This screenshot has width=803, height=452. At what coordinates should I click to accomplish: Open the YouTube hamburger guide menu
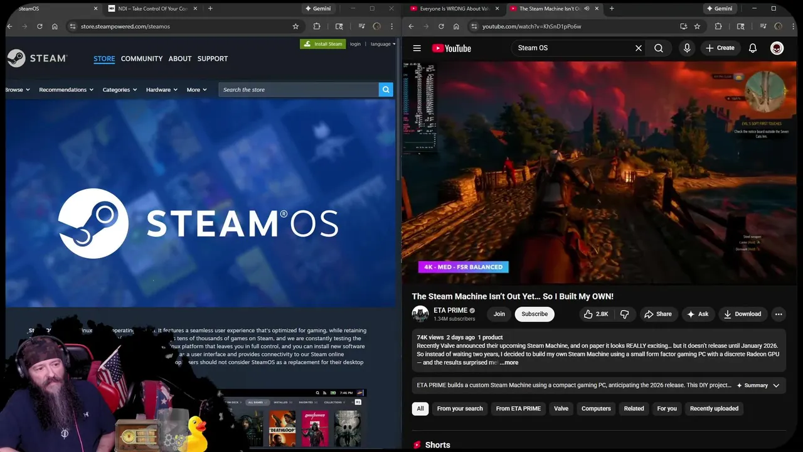point(417,48)
